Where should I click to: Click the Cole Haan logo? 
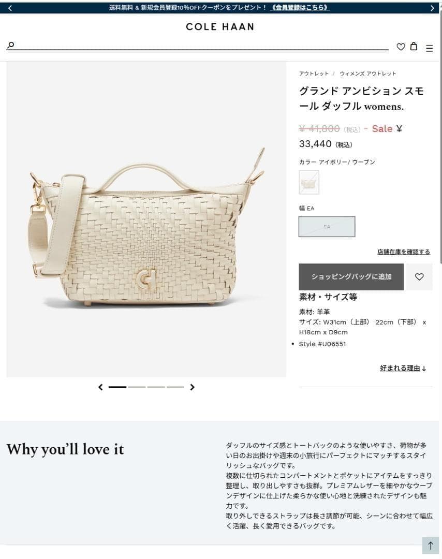coord(220,27)
